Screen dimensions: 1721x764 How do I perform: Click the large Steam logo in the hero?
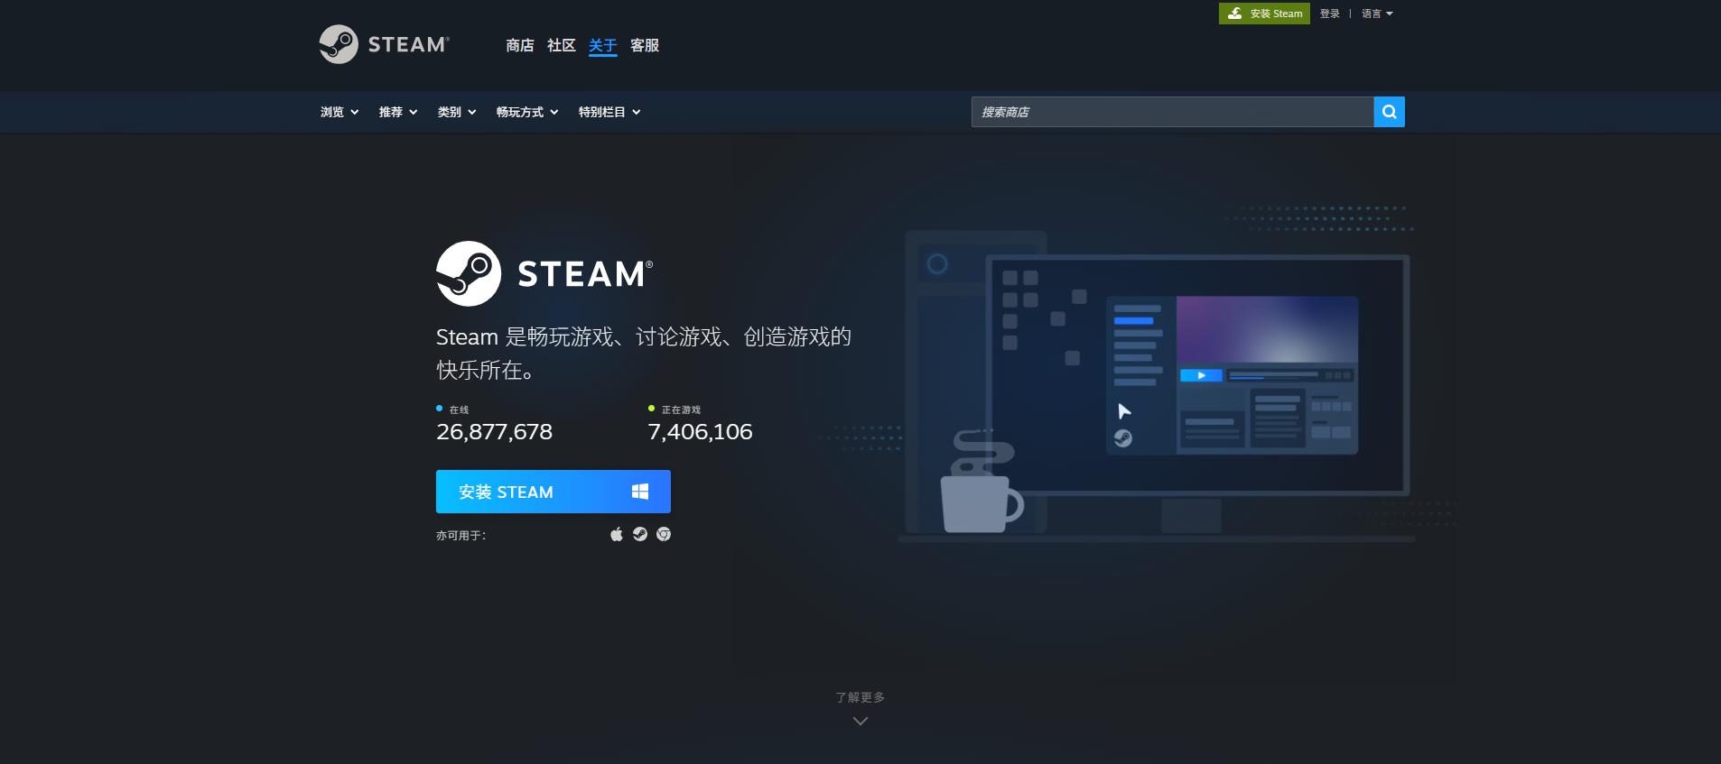(x=544, y=273)
